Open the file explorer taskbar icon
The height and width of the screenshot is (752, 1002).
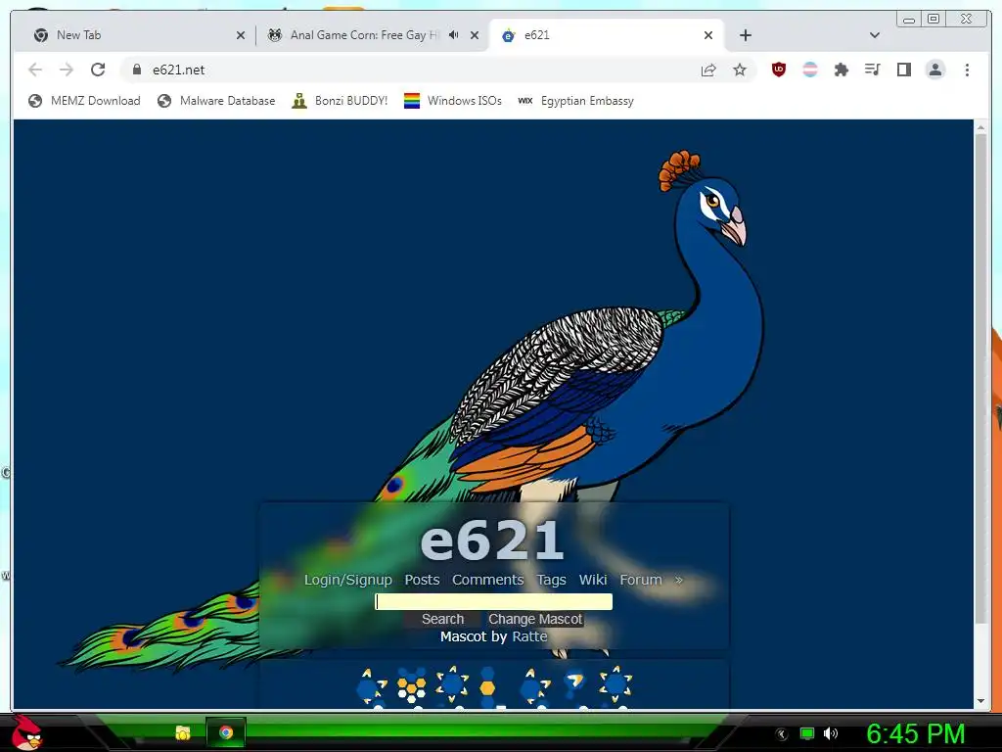[x=183, y=732]
